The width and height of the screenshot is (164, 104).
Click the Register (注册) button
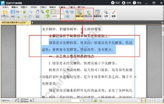pyautogui.click(x=126, y=3)
